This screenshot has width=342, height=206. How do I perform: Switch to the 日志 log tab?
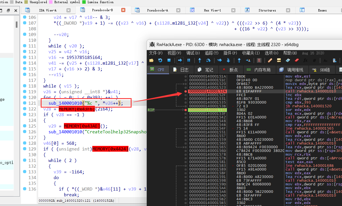tap(181, 70)
